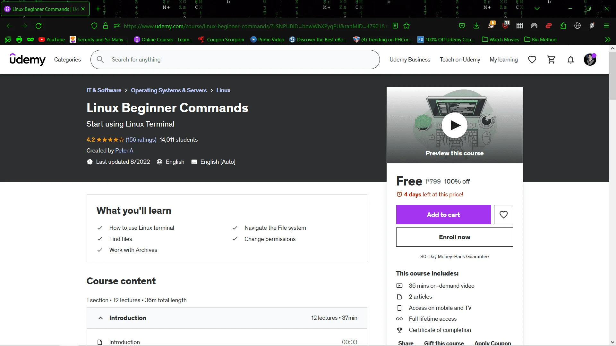Click the 4.2 star rating stars

coord(110,140)
